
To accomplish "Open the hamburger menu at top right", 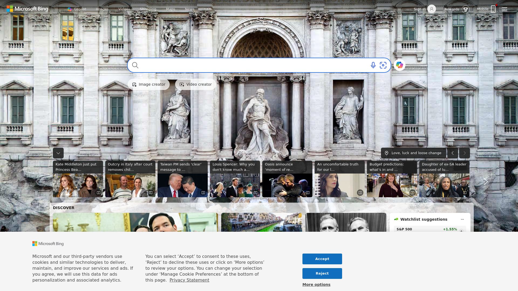I will pos(505,9).
